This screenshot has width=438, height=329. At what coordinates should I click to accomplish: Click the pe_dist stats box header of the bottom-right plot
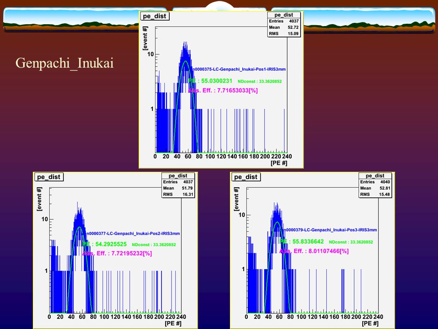pyautogui.click(x=375, y=175)
